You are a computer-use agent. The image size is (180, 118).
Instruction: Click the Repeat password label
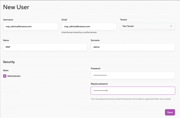[99, 84]
